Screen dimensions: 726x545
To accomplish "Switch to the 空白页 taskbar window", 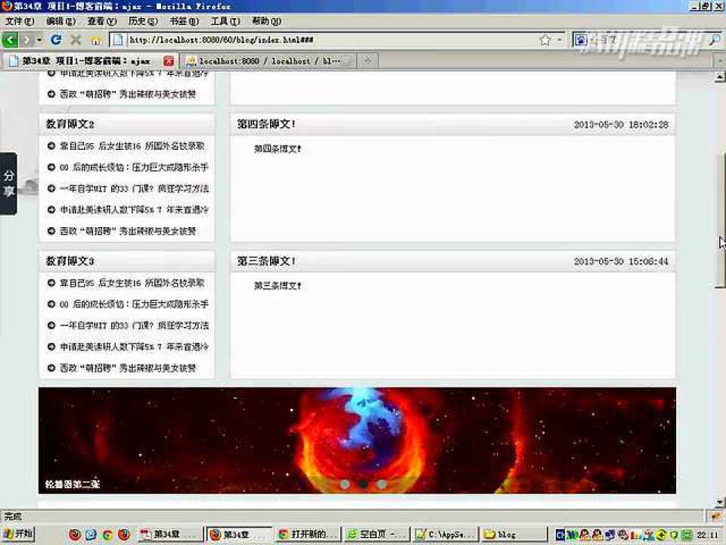I will (x=377, y=534).
